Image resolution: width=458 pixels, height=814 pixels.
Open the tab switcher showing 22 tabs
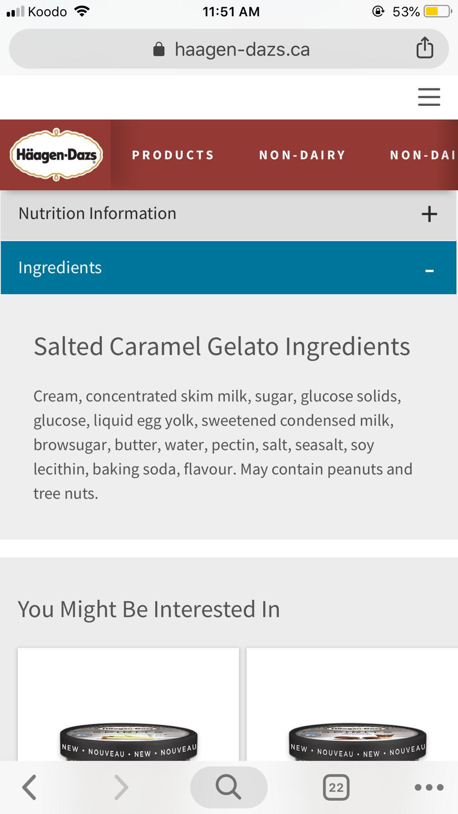click(x=336, y=787)
